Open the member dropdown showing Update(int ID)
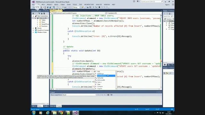 pos(134,13)
